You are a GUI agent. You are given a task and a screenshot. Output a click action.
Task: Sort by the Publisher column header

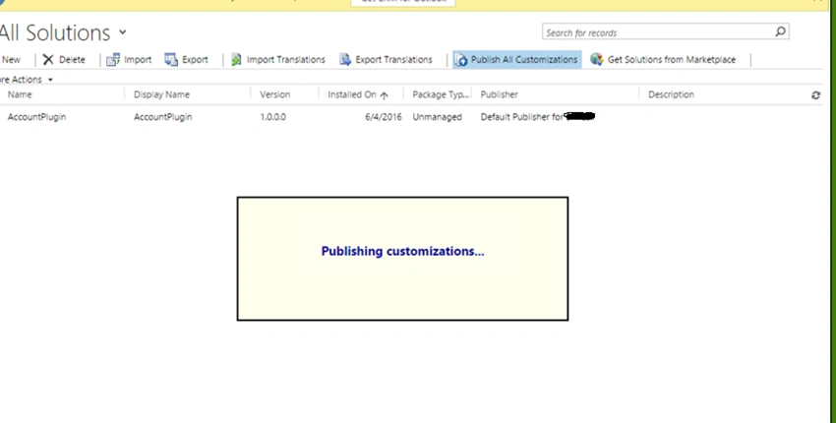pos(499,94)
